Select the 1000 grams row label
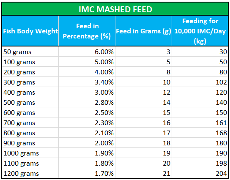 (x=30, y=153)
